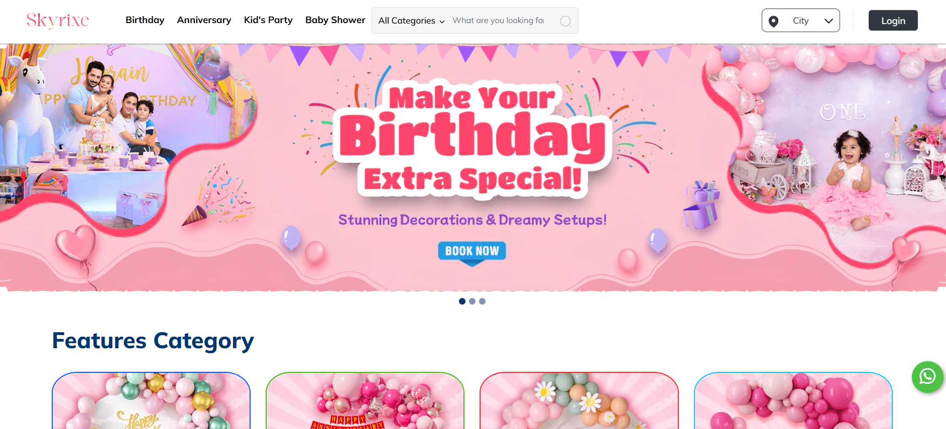Go to first banner slide dot
Image resolution: width=946 pixels, height=429 pixels.
[x=462, y=301]
